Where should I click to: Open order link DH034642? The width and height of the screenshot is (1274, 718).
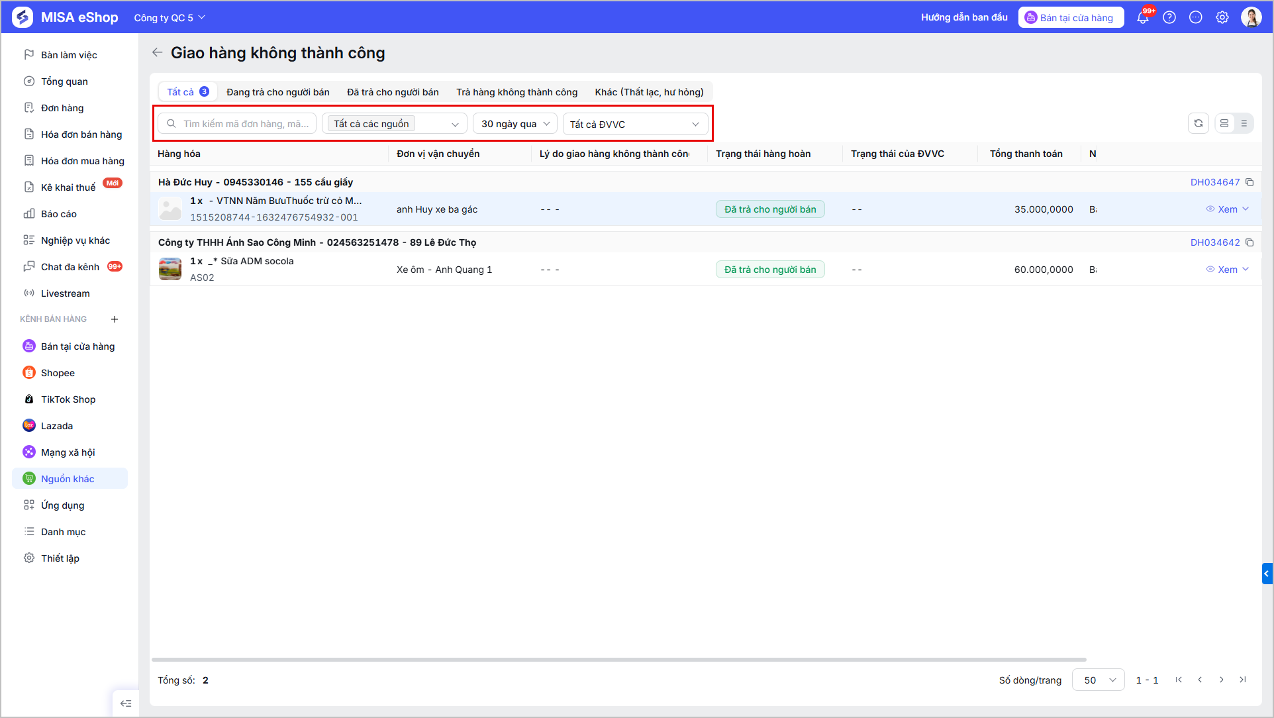(1214, 242)
